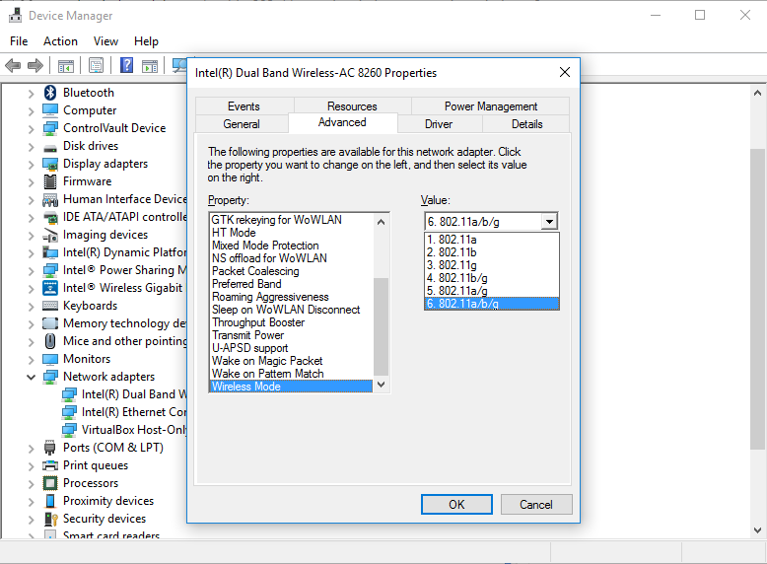This screenshot has height=564, width=767.
Task: Select value 4. 802.11b/g
Action: click(492, 278)
